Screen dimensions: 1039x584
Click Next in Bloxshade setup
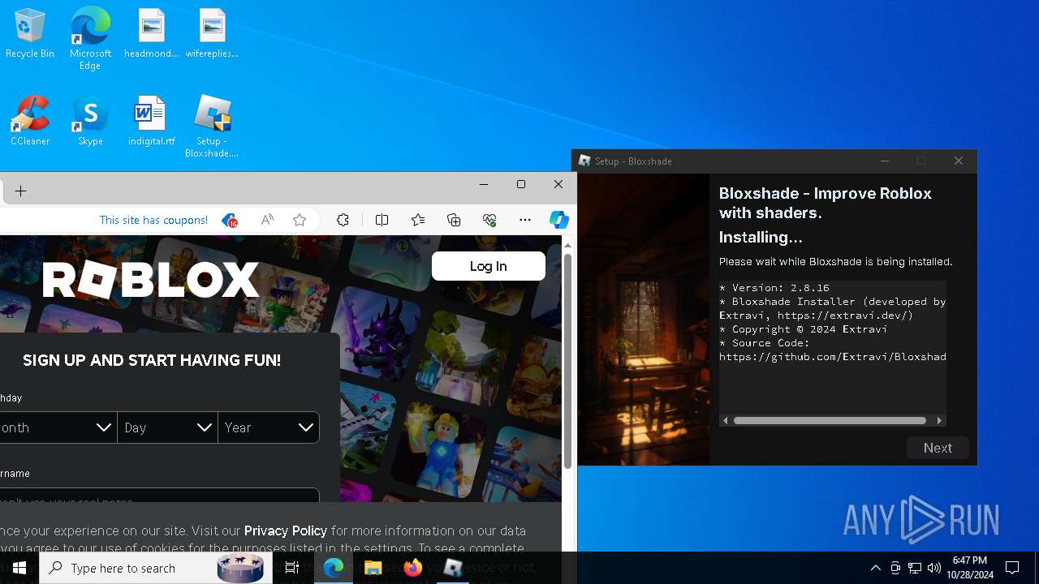(938, 448)
